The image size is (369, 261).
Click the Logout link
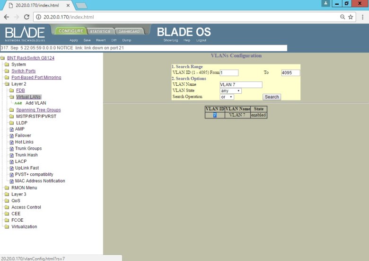[x=201, y=40]
